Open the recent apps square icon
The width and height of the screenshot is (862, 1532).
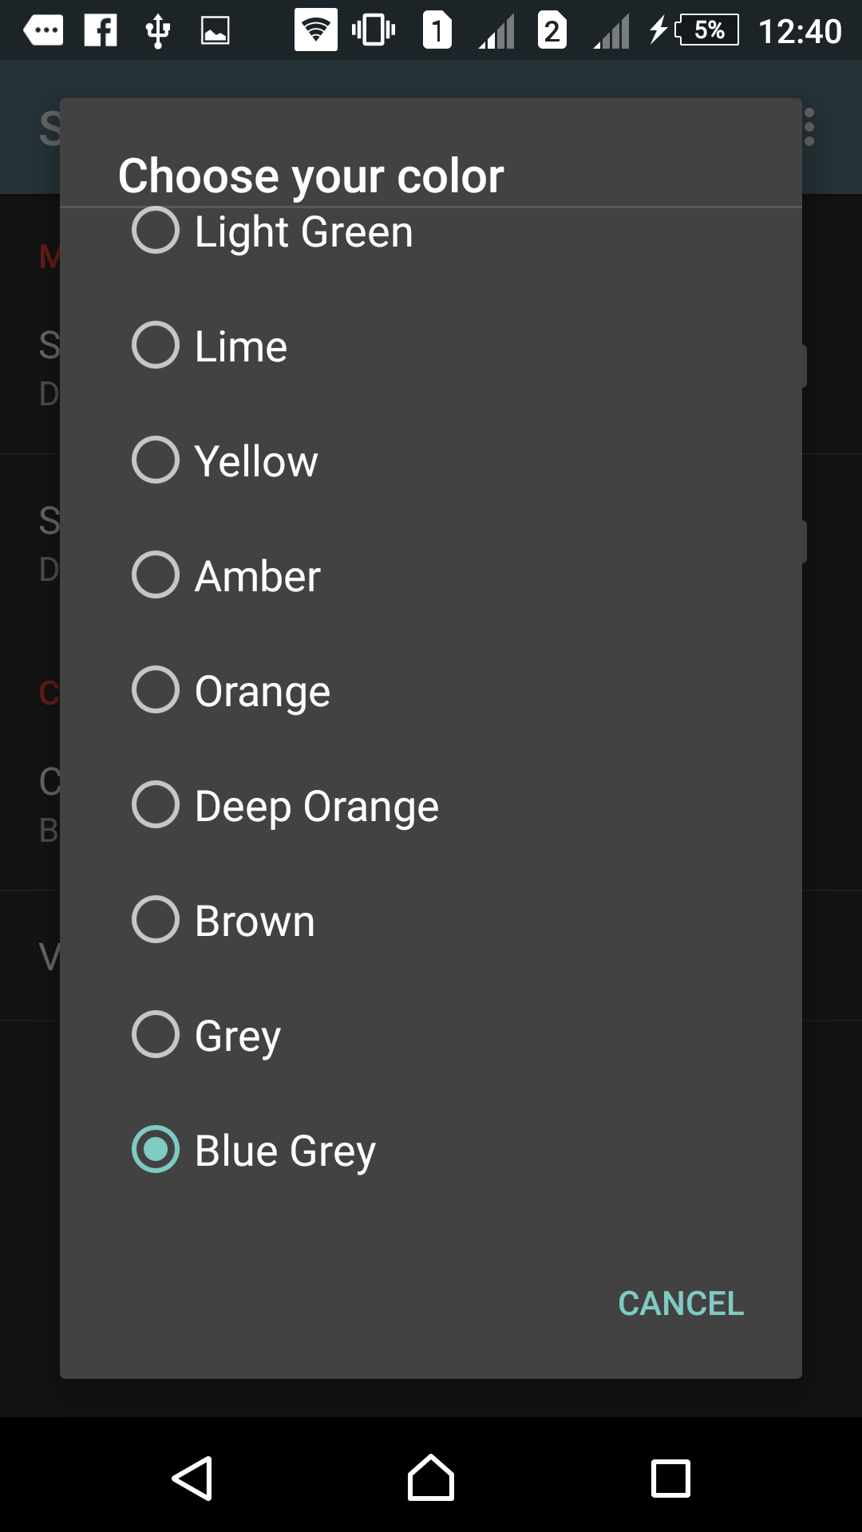(x=670, y=1479)
